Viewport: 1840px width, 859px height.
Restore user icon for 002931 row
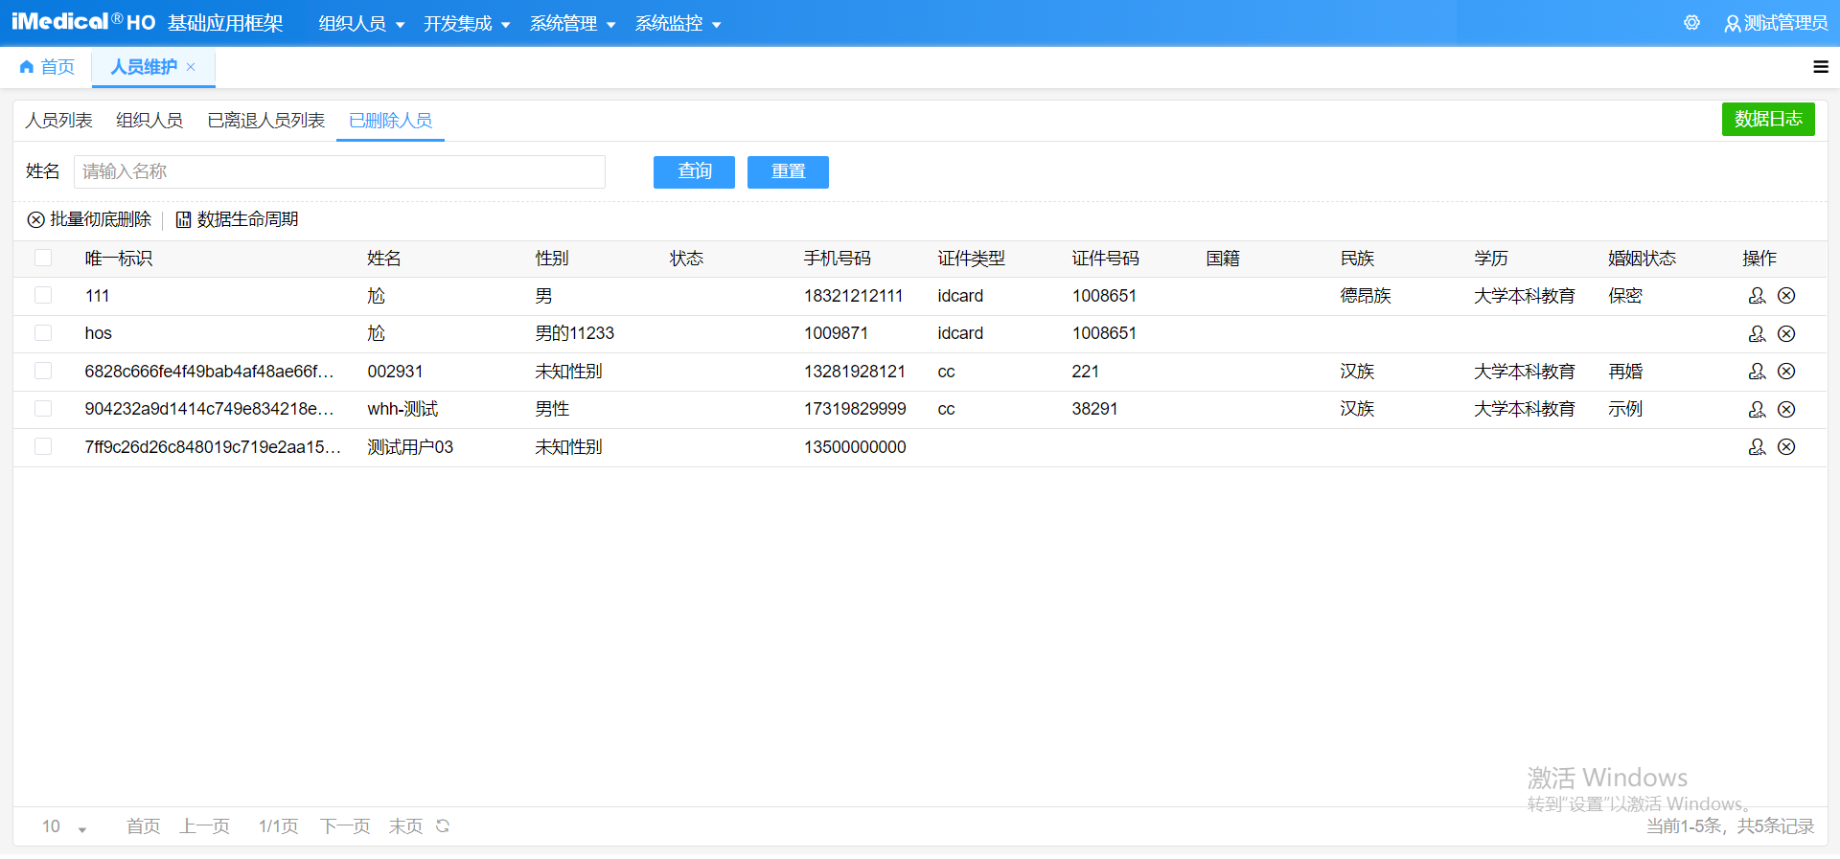[1757, 372]
